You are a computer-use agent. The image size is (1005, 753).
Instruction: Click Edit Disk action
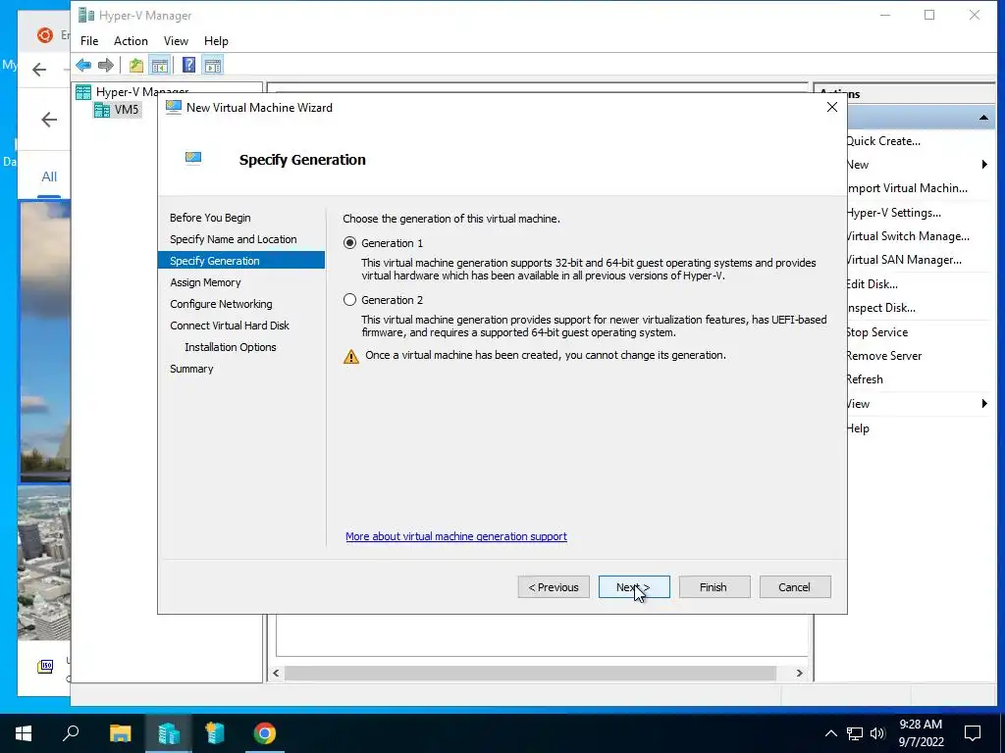tap(872, 284)
